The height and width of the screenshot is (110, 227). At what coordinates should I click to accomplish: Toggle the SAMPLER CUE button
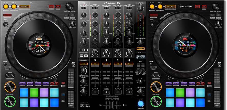point(83,64)
